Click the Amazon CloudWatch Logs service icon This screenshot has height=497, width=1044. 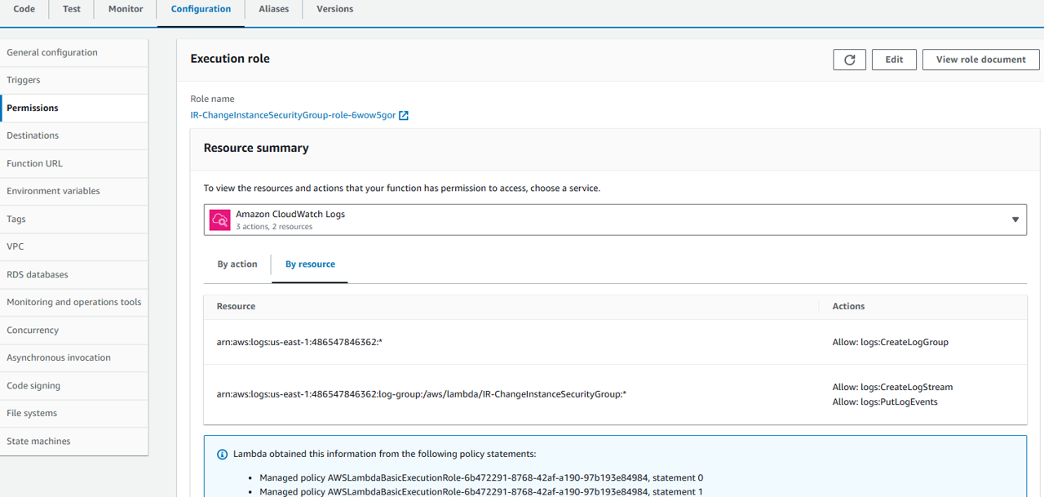(219, 220)
